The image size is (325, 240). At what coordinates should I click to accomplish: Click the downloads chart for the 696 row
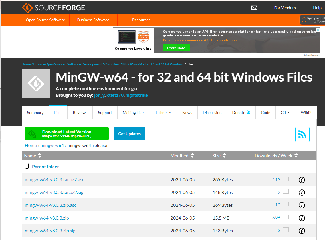coord(286,217)
